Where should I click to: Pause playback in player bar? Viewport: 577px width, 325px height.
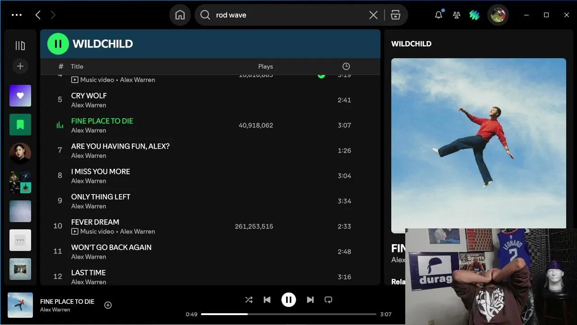[288, 300]
